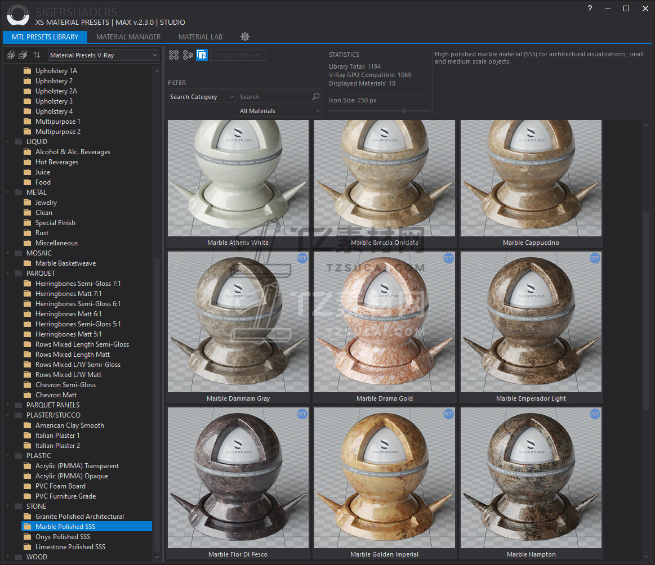Viewport: 655px width, 565px height.
Task: Click the collapse all folders icon
Action: coord(23,55)
